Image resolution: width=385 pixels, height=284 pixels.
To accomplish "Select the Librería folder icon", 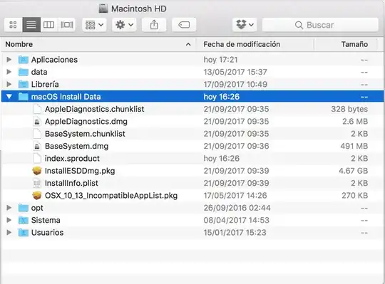I will pyautogui.click(x=24, y=84).
